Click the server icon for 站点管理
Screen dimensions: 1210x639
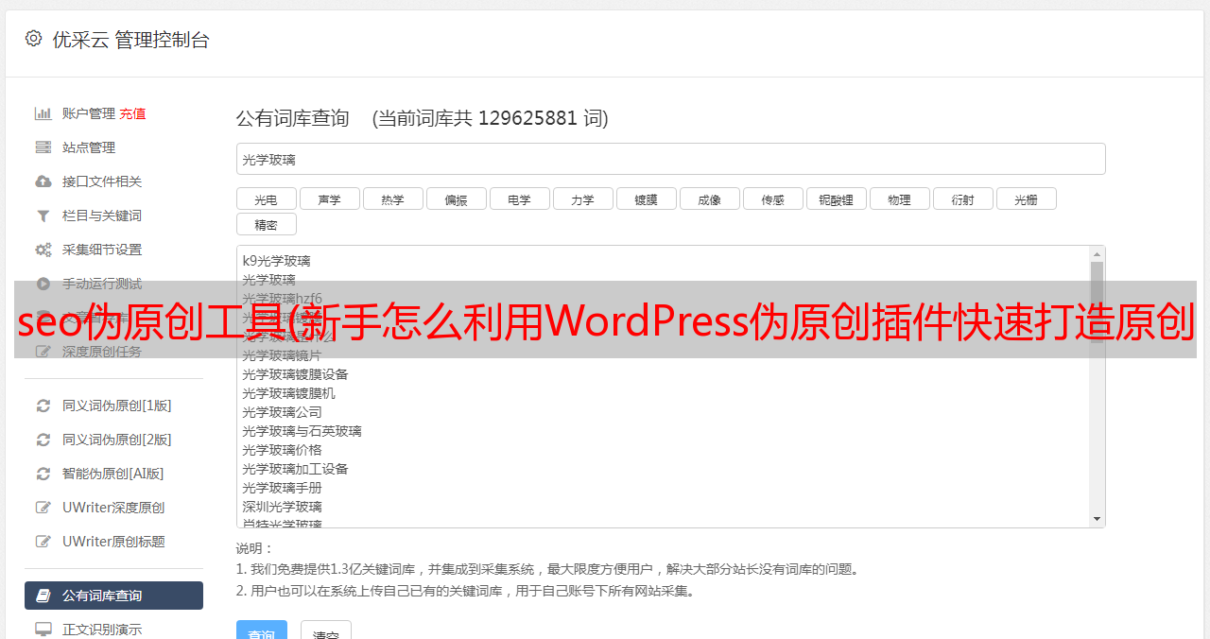pyautogui.click(x=43, y=147)
